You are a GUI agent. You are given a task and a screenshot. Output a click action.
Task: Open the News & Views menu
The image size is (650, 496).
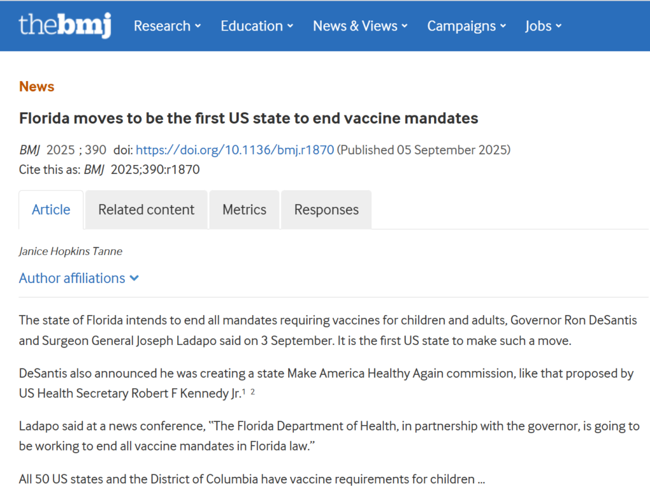tap(354, 26)
